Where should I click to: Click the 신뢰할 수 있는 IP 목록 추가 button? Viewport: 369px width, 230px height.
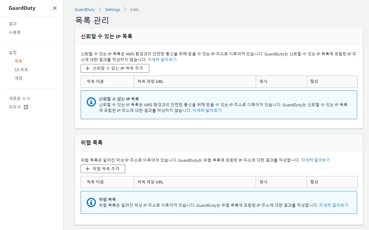[115, 69]
